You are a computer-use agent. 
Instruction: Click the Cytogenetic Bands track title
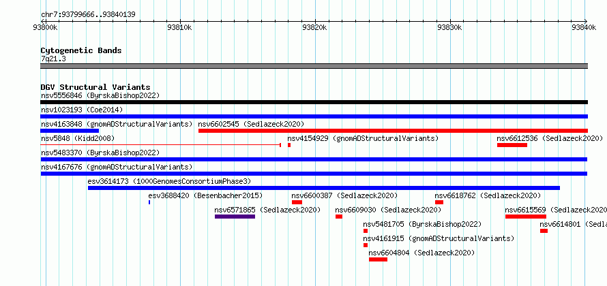(81, 50)
